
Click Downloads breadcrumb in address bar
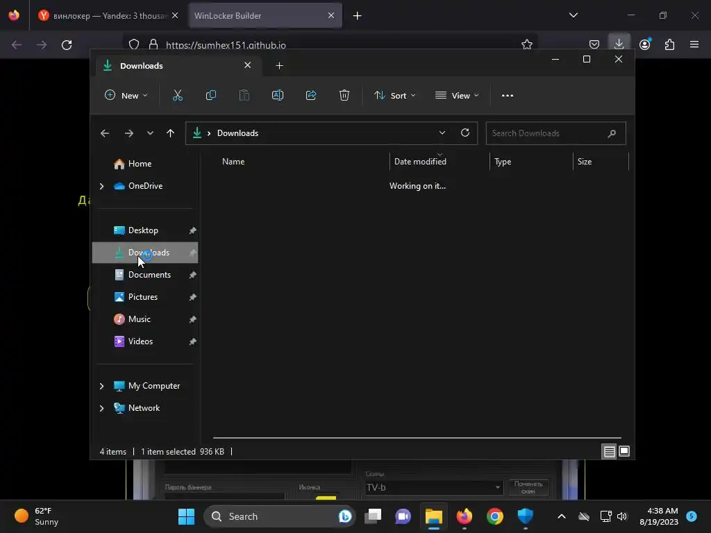(237, 133)
